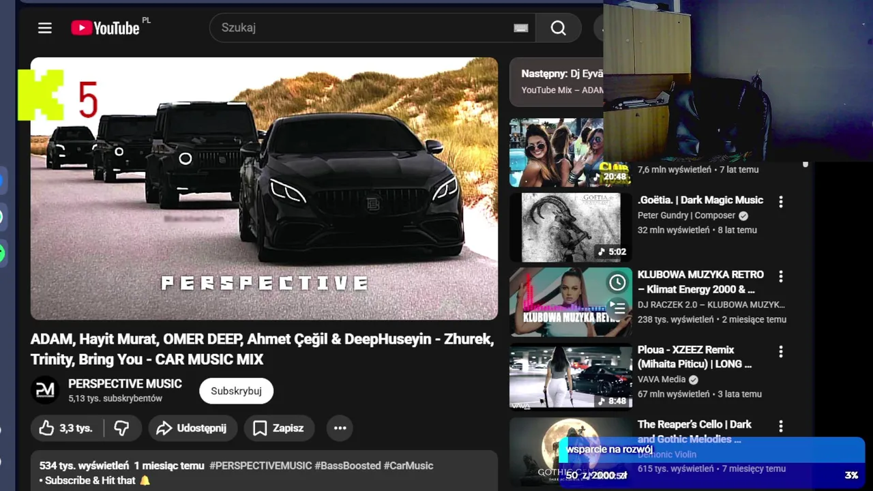The width and height of the screenshot is (873, 491).
Task: Open the Ploua XZEEZ Remix thumbnail
Action: click(570, 376)
